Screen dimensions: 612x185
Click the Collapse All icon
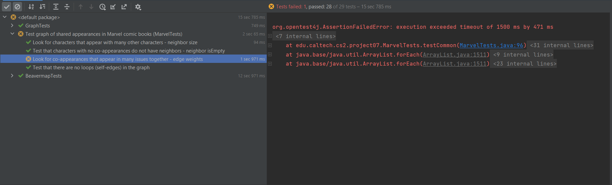[67, 7]
